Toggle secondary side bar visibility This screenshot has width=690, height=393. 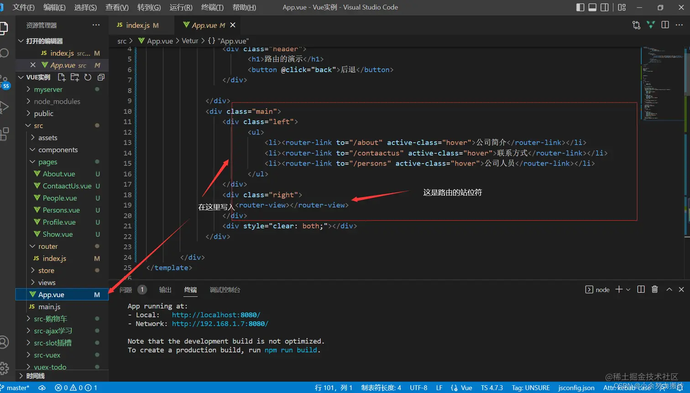click(x=605, y=7)
